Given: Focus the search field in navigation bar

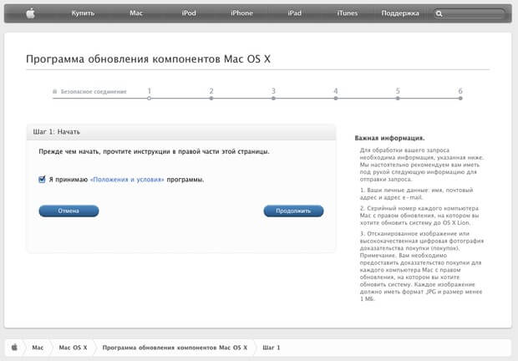Looking at the screenshot, I should pyautogui.click(x=470, y=13).
